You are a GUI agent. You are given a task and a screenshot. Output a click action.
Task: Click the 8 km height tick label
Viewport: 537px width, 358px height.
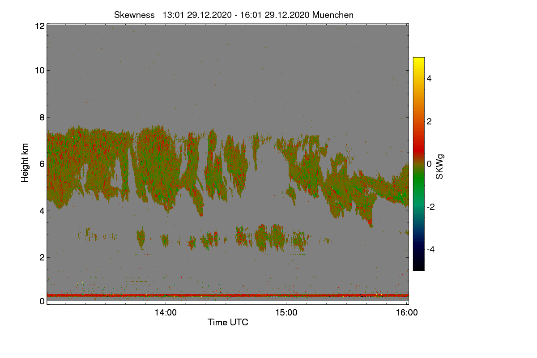click(x=42, y=117)
